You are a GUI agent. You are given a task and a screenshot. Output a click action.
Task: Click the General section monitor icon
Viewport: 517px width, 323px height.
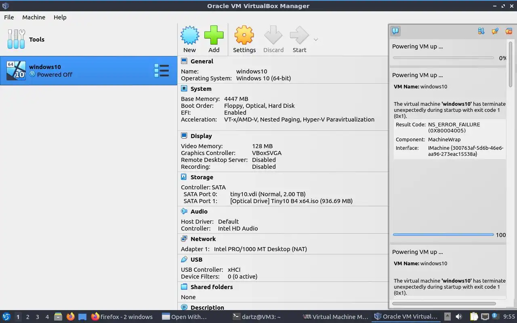click(184, 61)
